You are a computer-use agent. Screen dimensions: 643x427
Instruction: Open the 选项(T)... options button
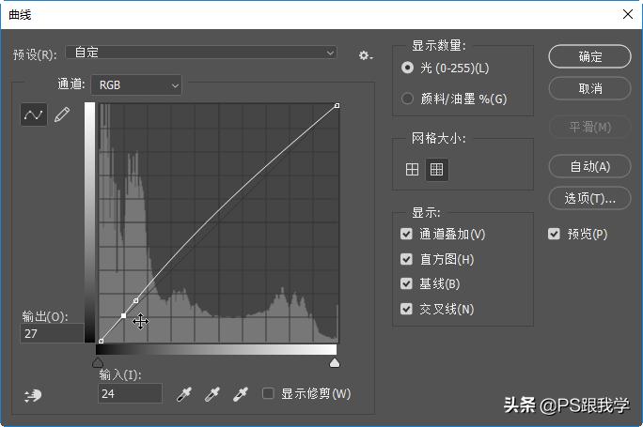click(x=589, y=199)
